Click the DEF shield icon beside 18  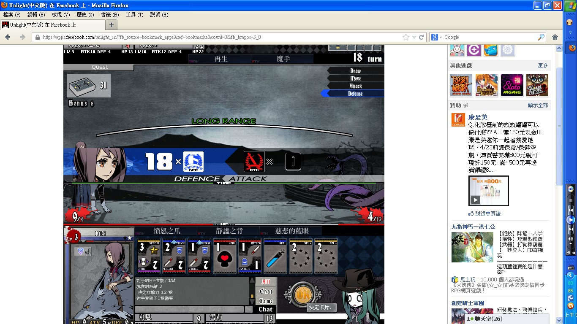pyautogui.click(x=193, y=162)
